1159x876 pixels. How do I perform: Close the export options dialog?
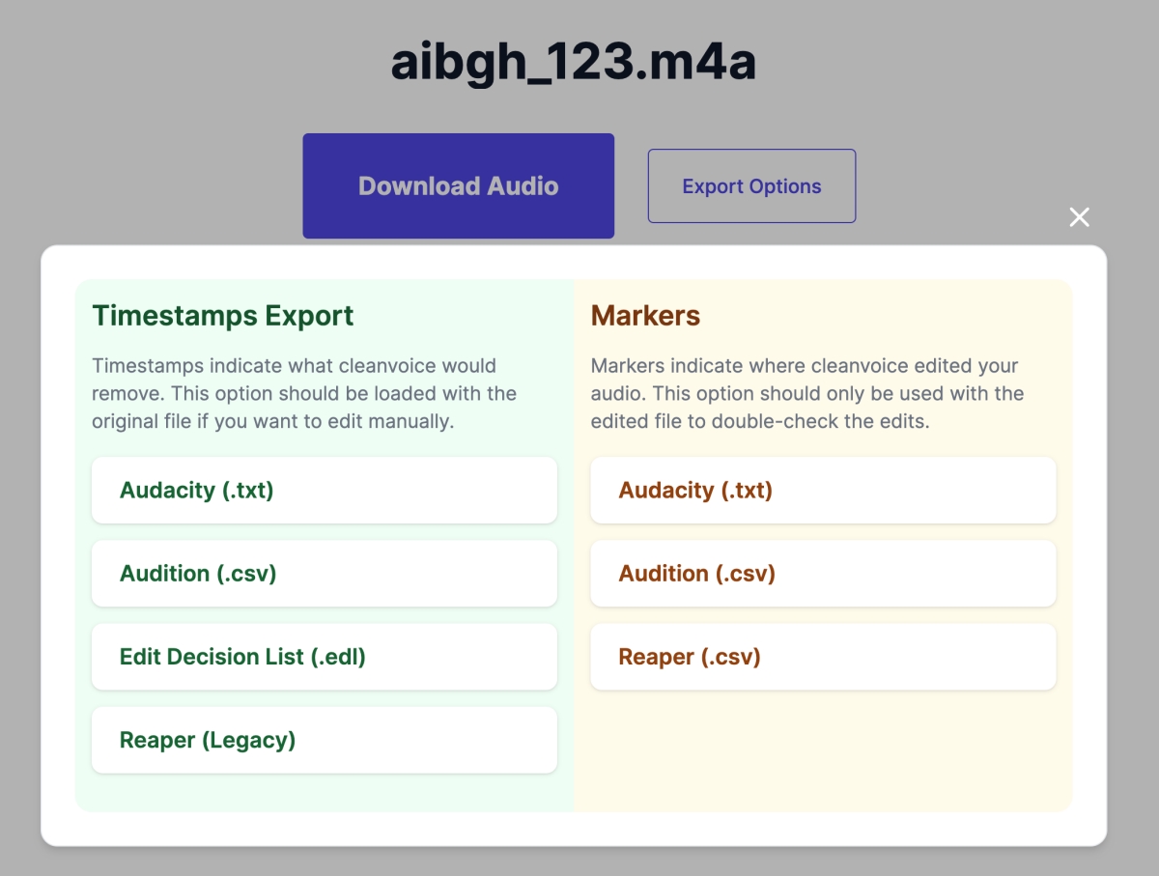1079,217
